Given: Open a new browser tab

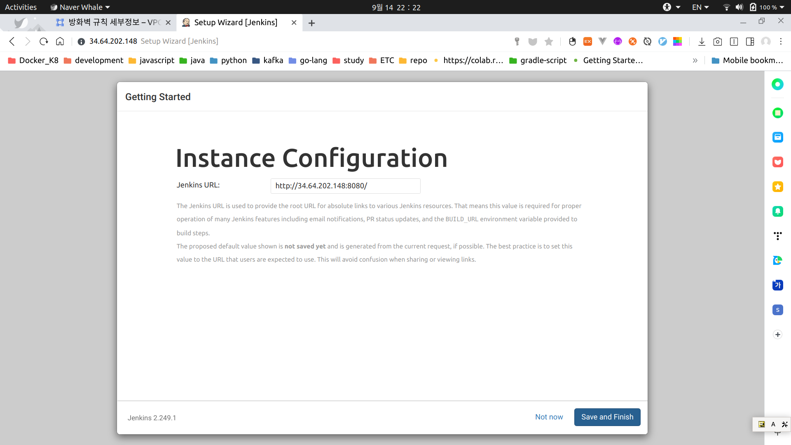Looking at the screenshot, I should (311, 23).
